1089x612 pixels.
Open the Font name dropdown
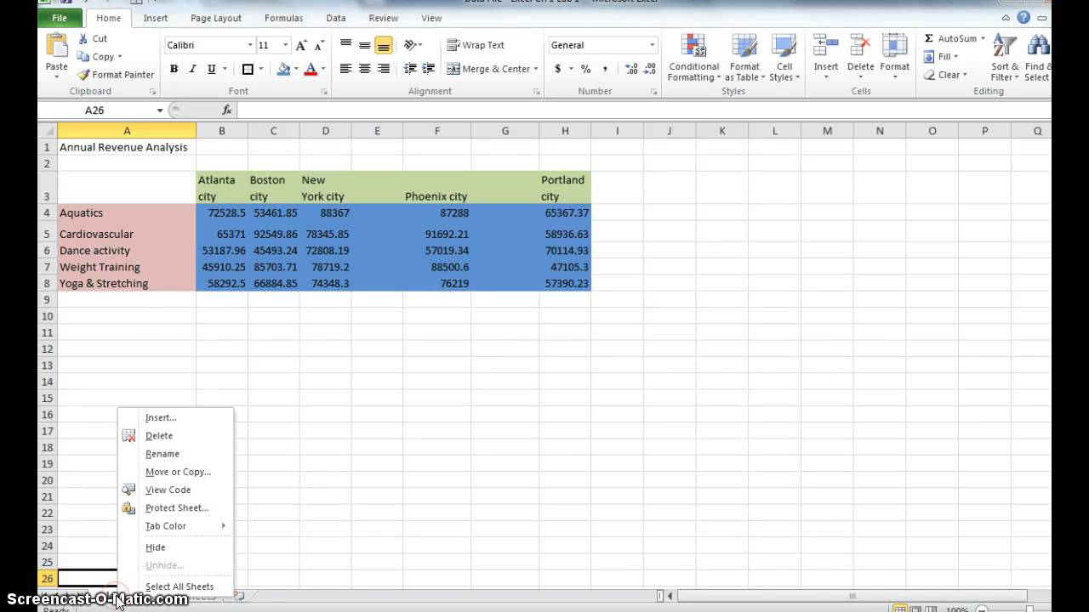(x=250, y=45)
